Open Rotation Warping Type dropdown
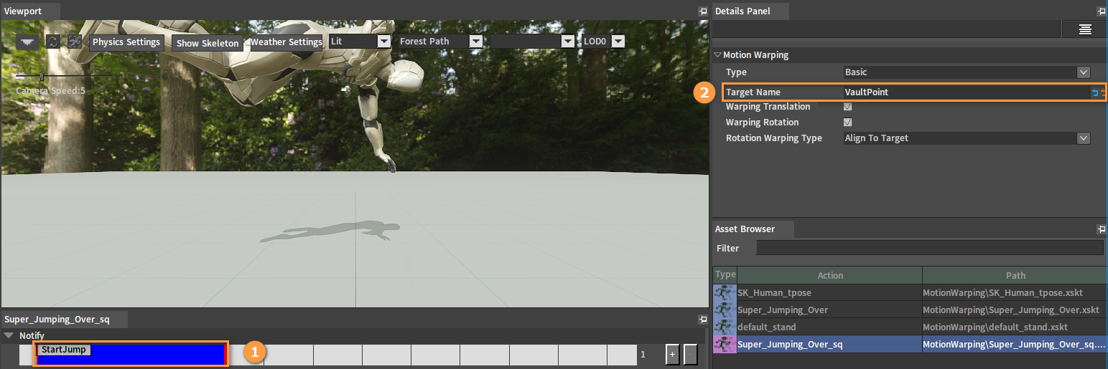This screenshot has width=1108, height=369. (967, 138)
